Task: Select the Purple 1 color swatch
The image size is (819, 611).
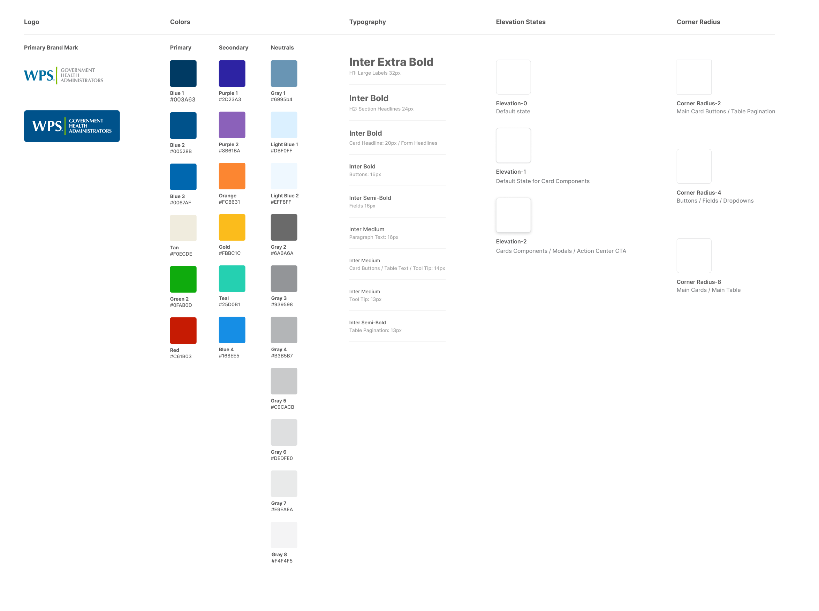Action: coord(232,74)
